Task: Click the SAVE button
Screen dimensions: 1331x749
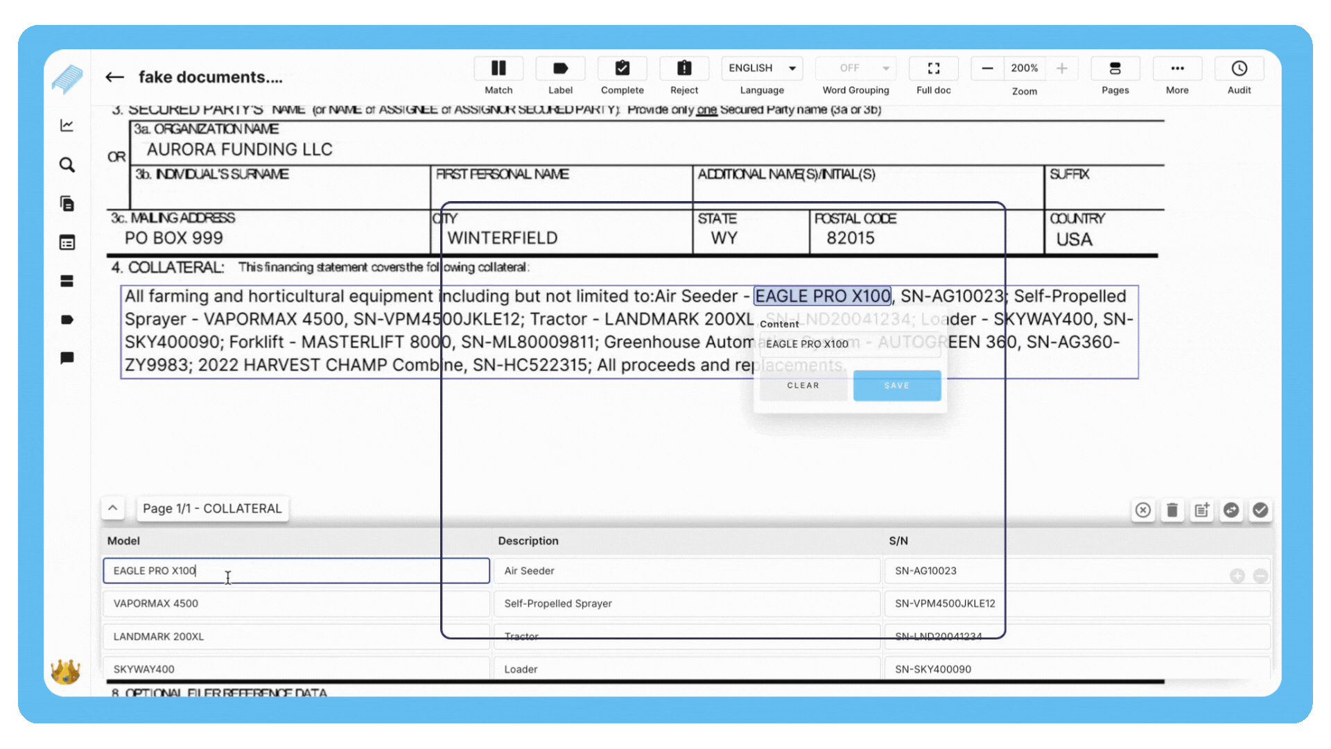Action: (x=897, y=386)
